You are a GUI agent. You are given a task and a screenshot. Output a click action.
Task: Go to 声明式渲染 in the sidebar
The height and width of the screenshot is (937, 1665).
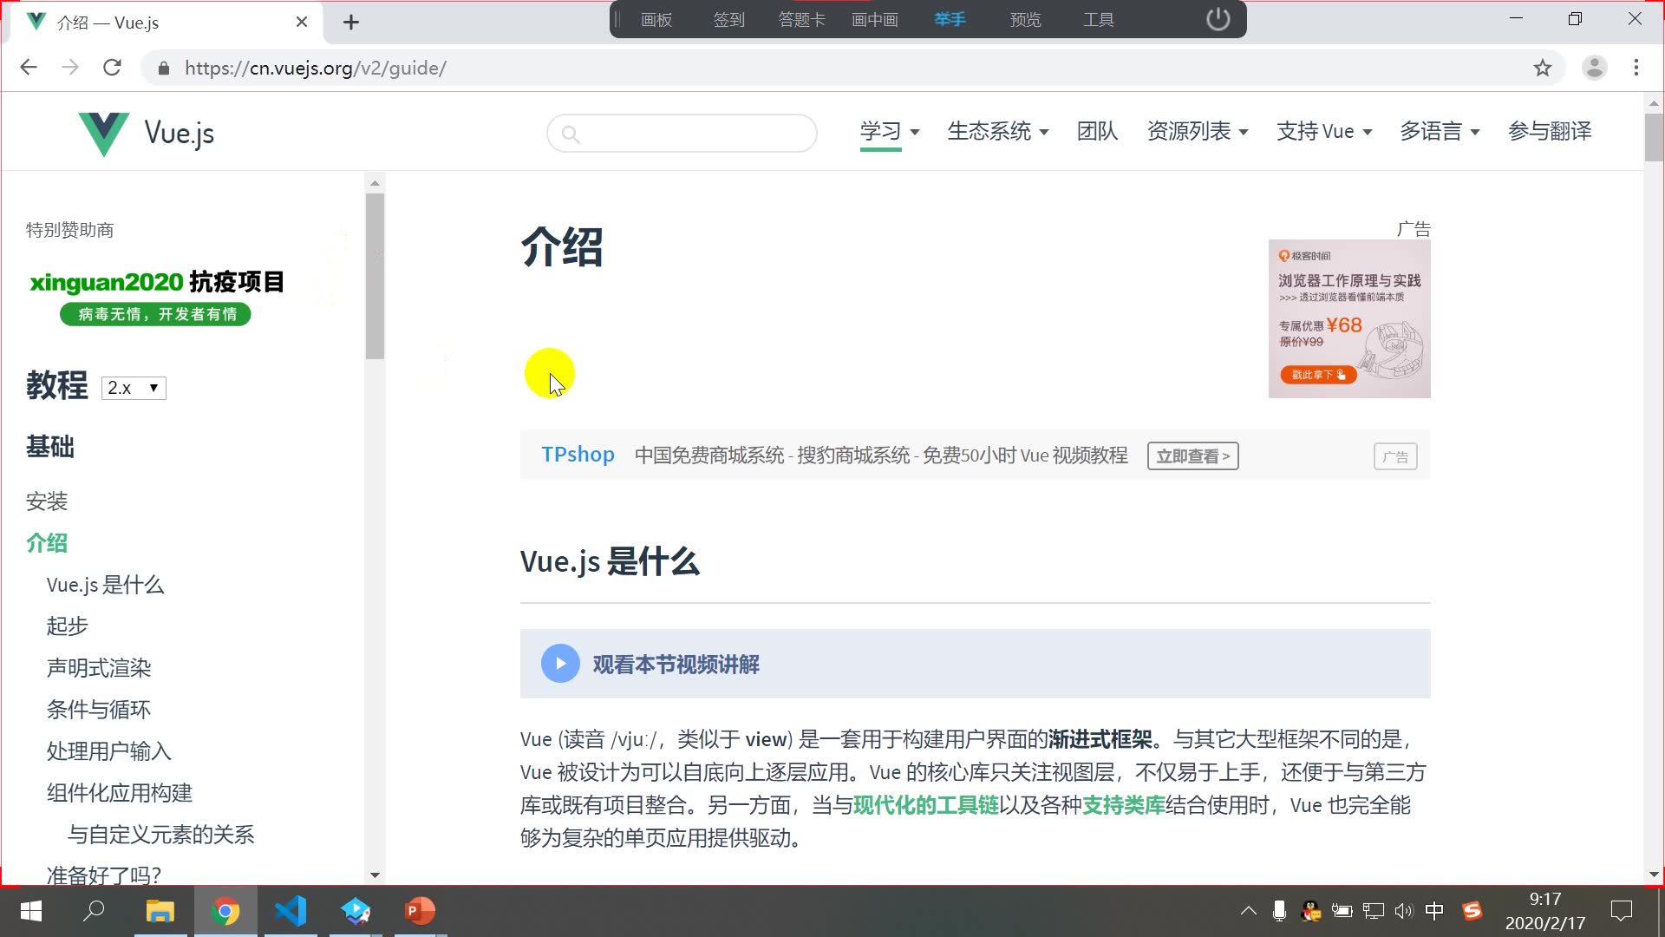[99, 667]
